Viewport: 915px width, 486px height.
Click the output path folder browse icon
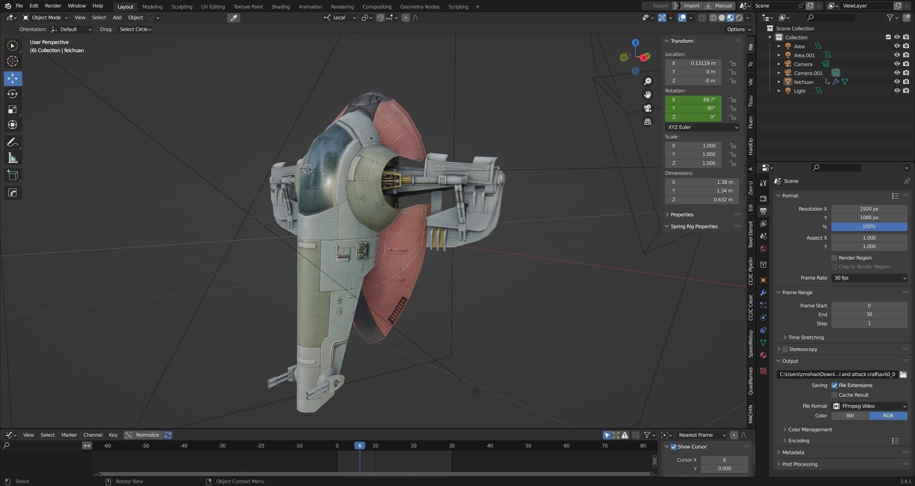pyautogui.click(x=903, y=374)
